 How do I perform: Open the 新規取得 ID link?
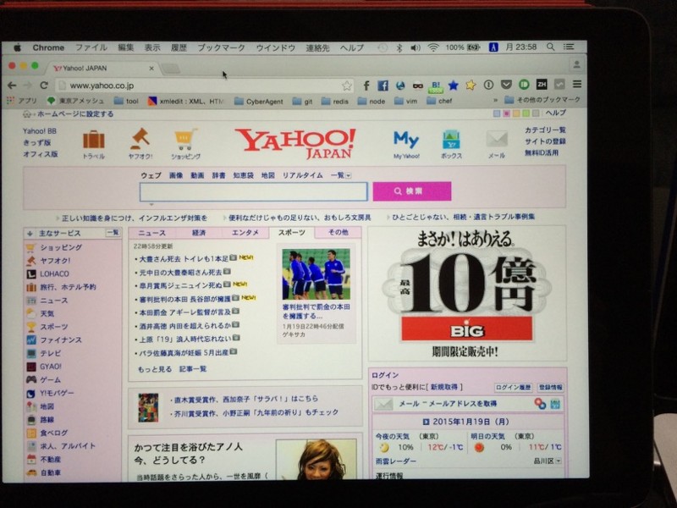pos(443,387)
